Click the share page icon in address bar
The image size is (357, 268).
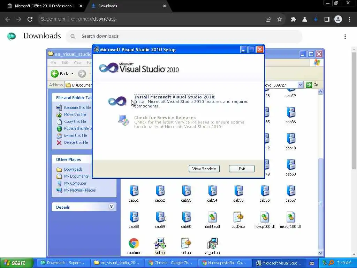268,20
